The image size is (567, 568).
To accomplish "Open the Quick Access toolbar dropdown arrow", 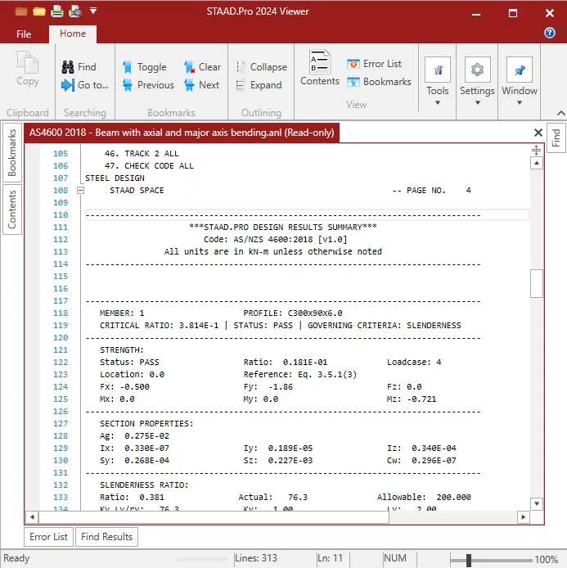I will (x=93, y=11).
